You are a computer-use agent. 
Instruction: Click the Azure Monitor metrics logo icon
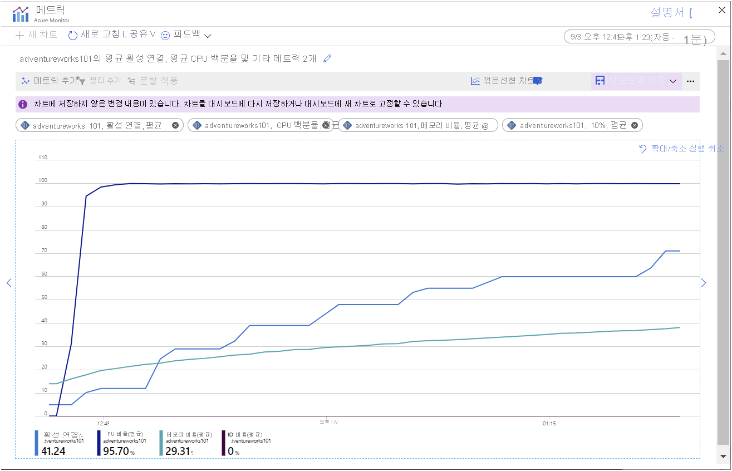[x=21, y=14]
